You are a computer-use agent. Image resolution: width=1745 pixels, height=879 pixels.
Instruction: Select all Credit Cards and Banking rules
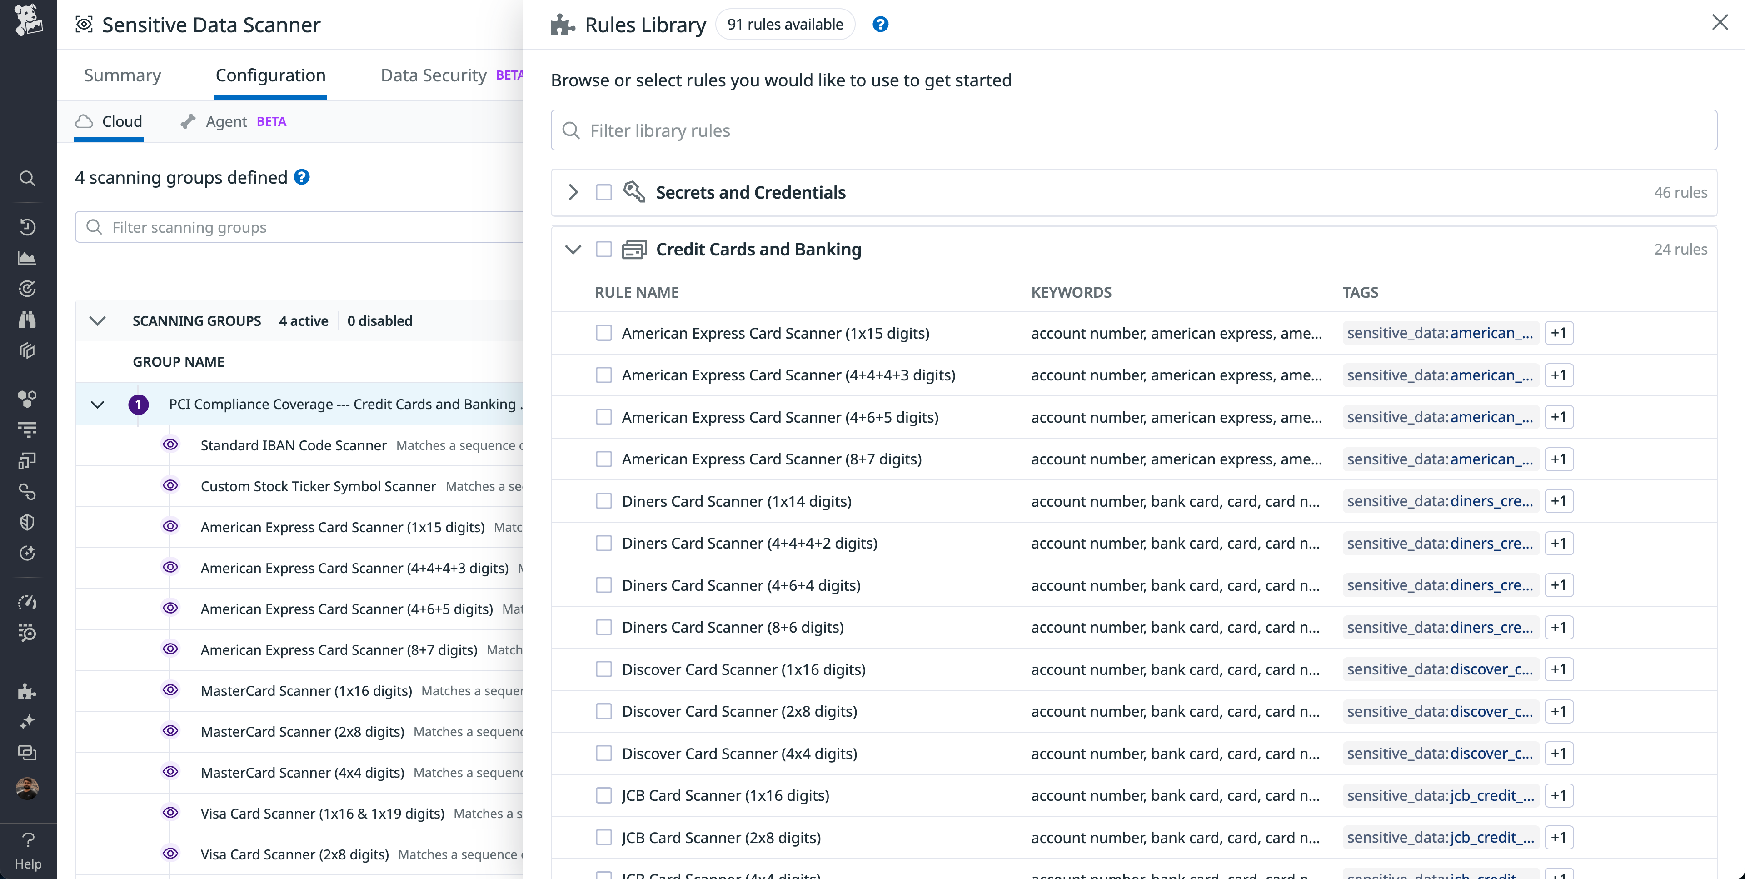click(x=603, y=250)
